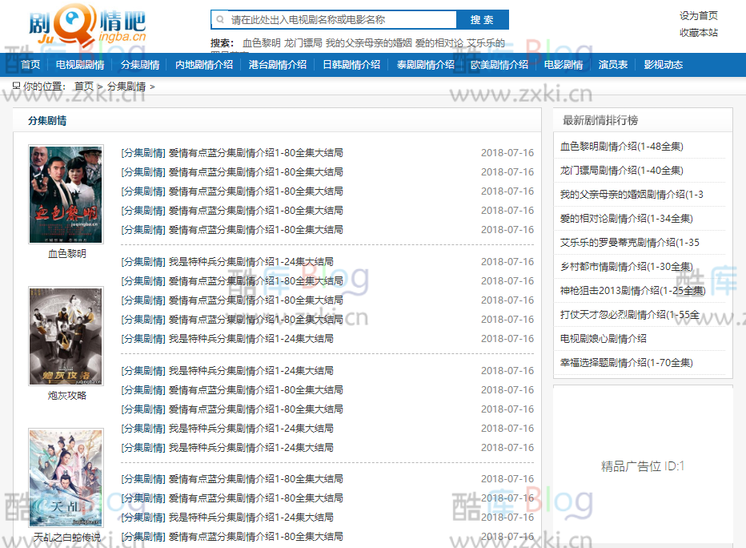The width and height of the screenshot is (746, 548).
Task: Click the 天乩之白蛇传说 poster image
Action: point(66,477)
